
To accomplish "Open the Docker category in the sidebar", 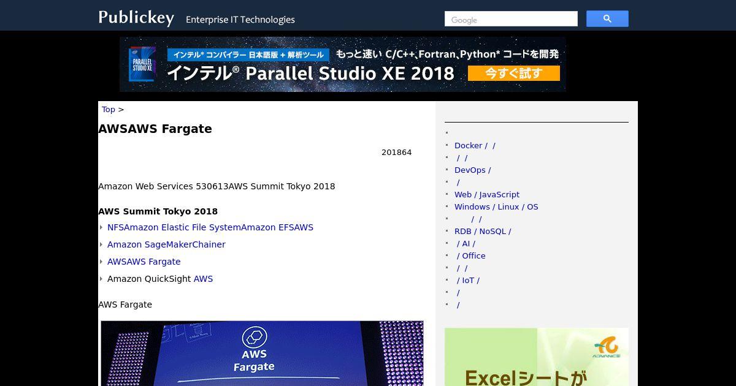I will (x=475, y=145).
